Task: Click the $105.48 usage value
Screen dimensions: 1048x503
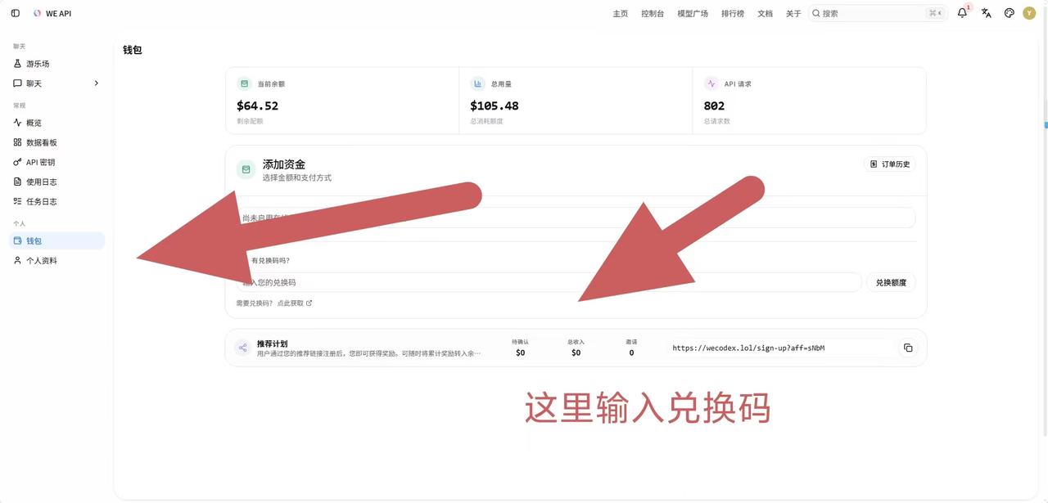Action: 495,106
